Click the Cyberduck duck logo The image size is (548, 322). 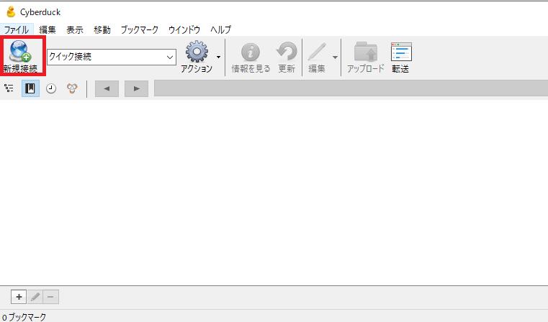[12, 12]
